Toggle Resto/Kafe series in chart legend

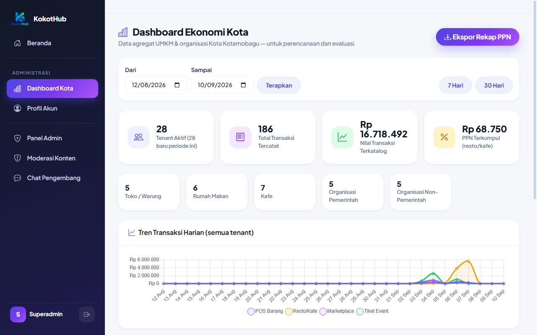click(301, 312)
